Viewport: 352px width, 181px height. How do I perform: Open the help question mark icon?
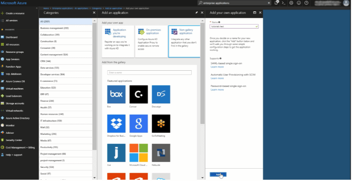click(x=306, y=3)
